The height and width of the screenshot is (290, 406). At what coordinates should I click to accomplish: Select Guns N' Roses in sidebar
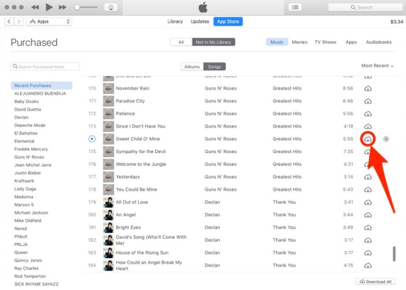coord(29,157)
